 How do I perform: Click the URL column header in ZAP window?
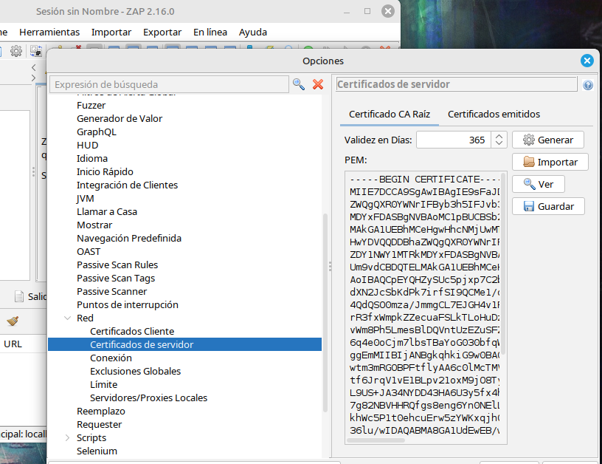(x=13, y=344)
